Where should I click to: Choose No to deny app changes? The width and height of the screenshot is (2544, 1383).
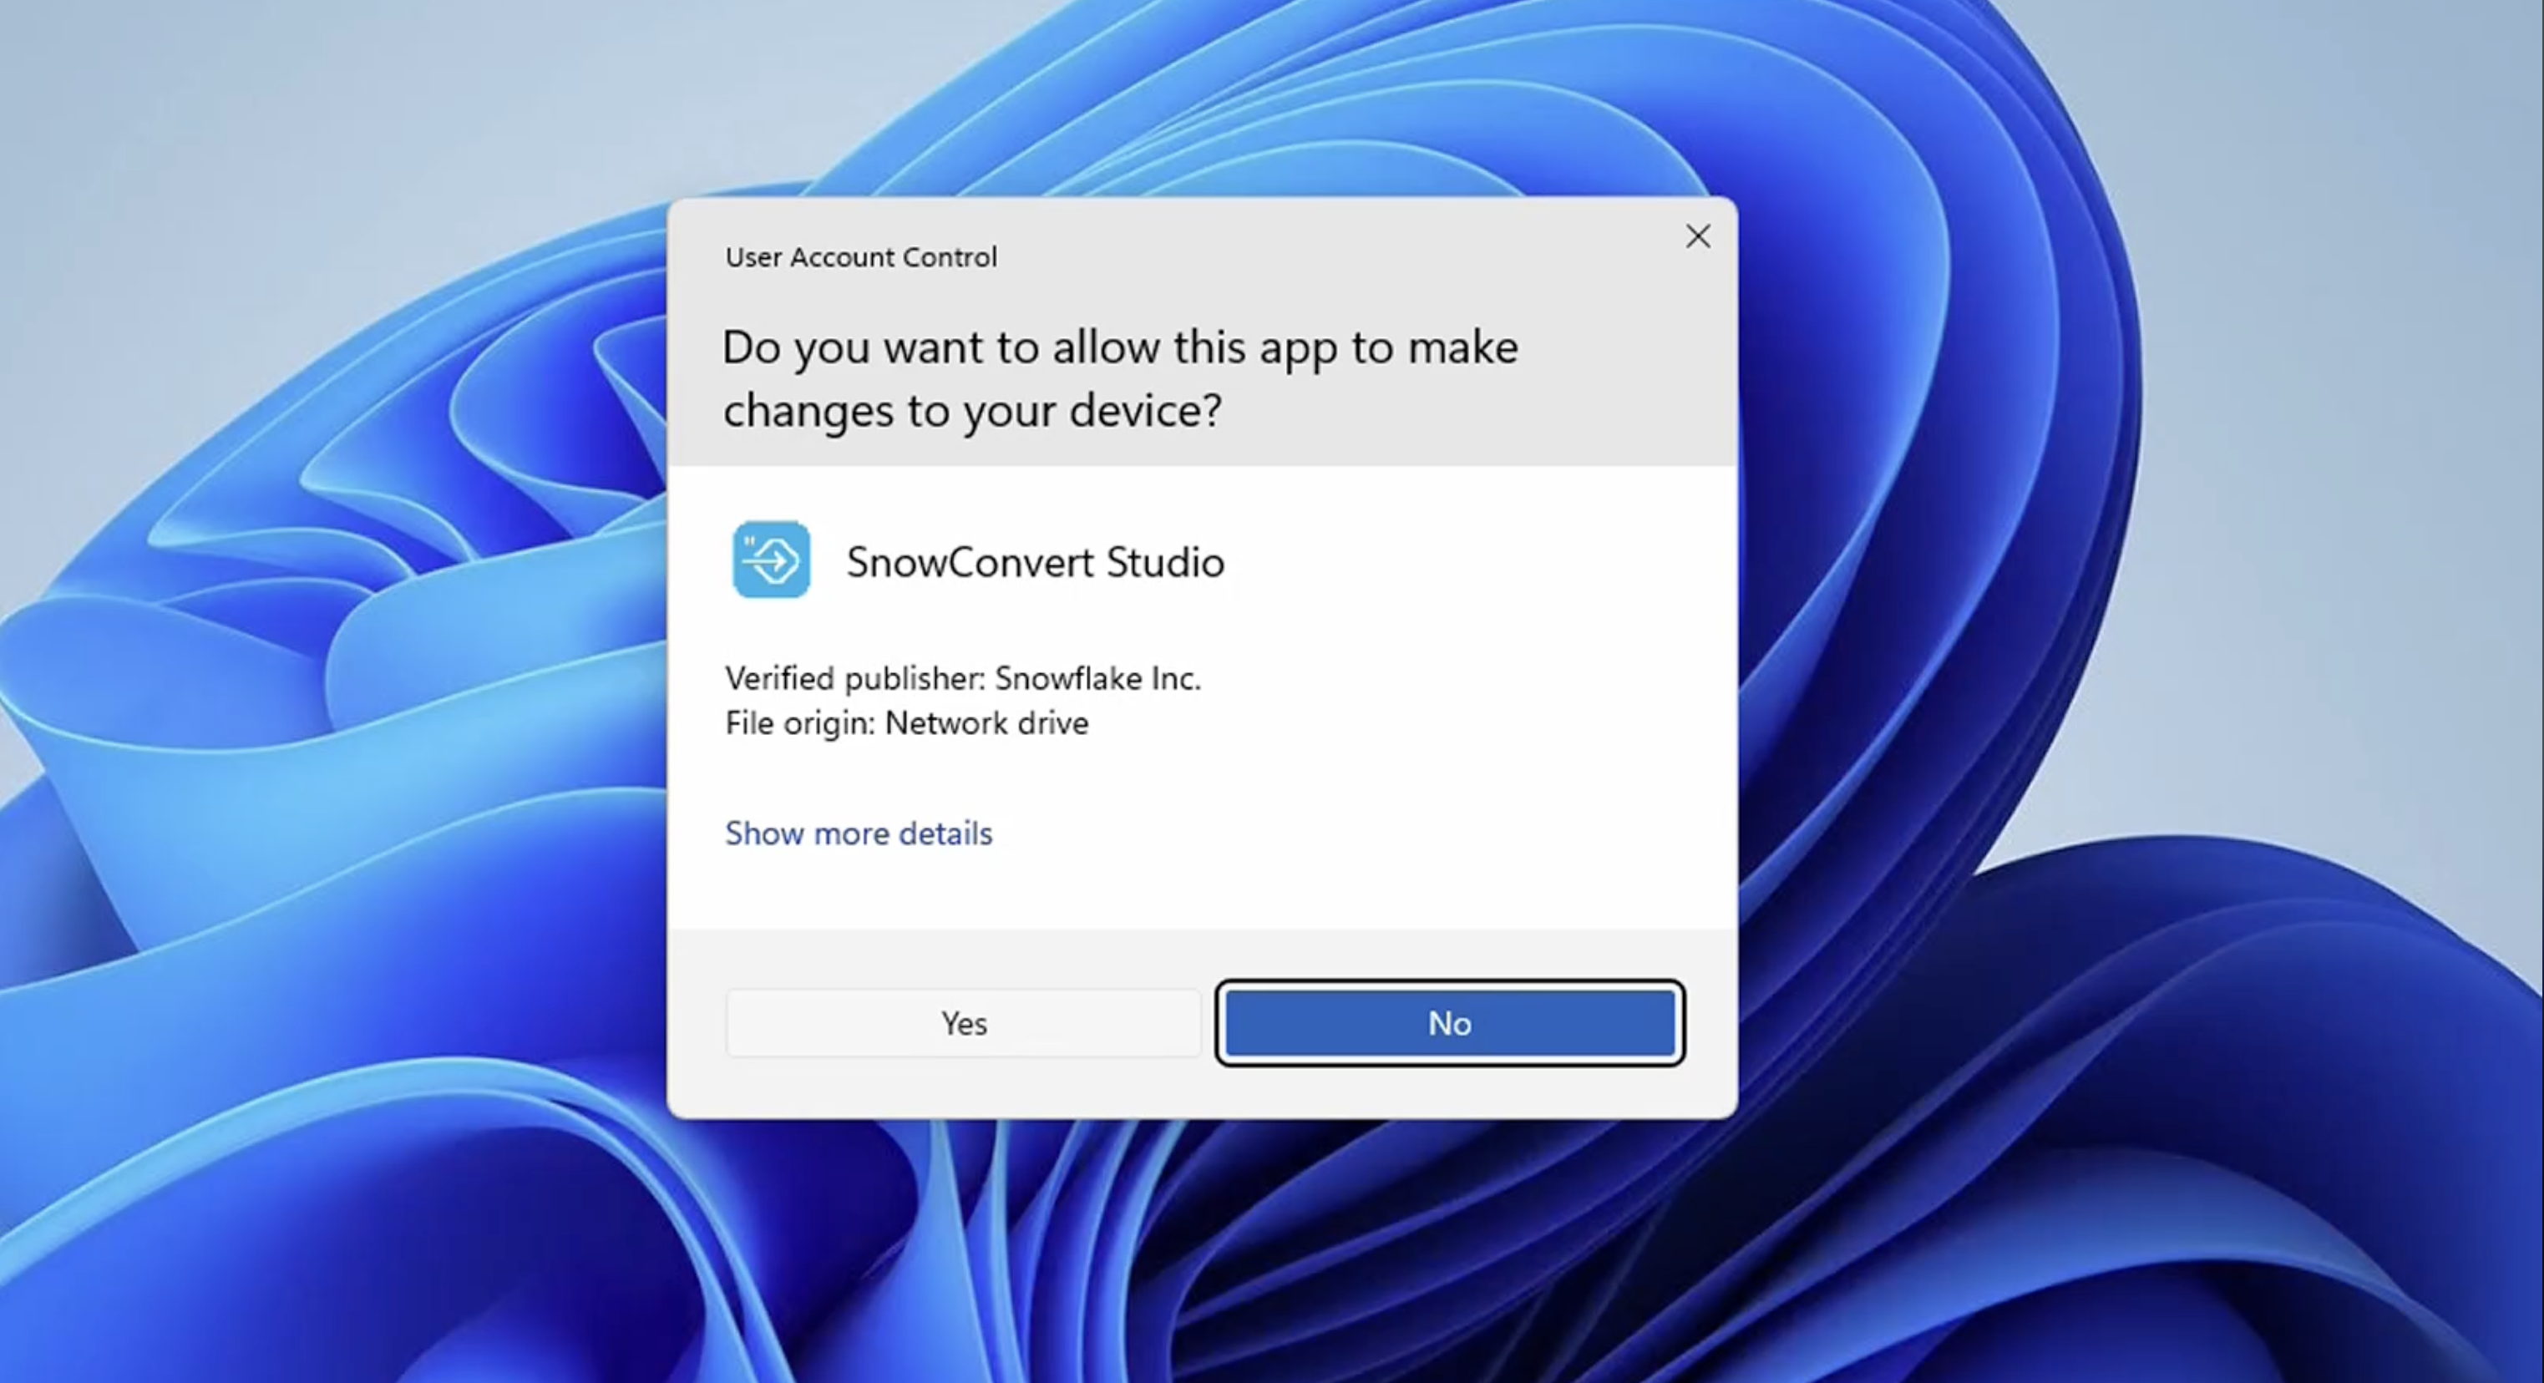[x=1450, y=1023]
